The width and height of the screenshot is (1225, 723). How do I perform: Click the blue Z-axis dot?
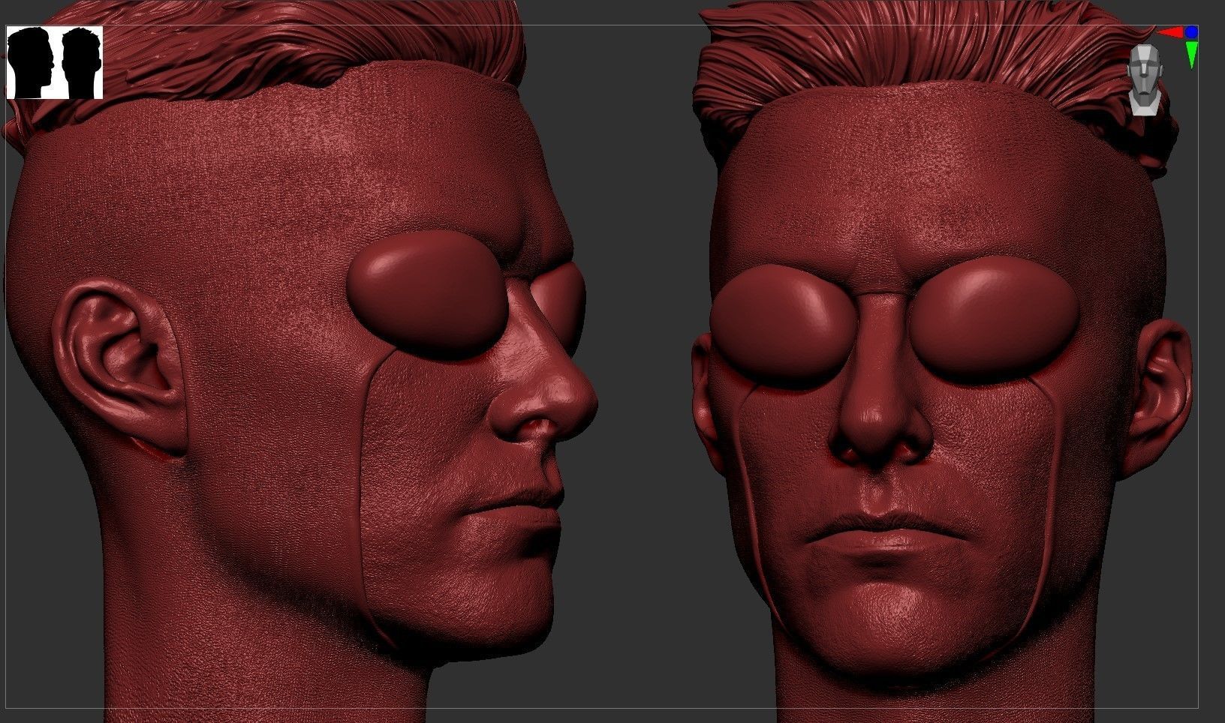click(1191, 32)
